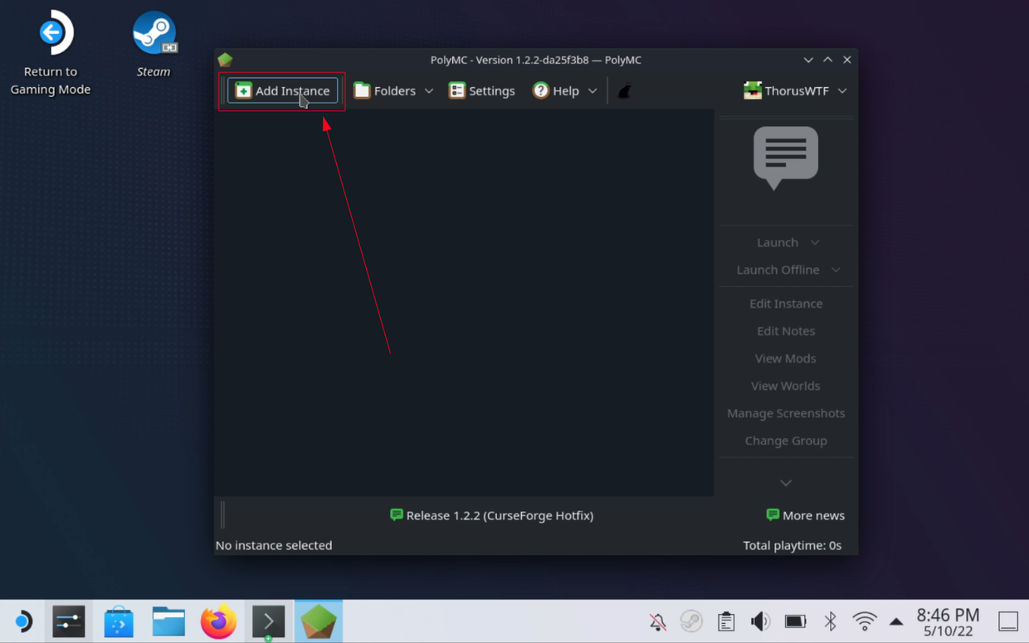Image resolution: width=1029 pixels, height=643 pixels.
Task: Expand the Folders dropdown arrow
Action: tap(429, 90)
